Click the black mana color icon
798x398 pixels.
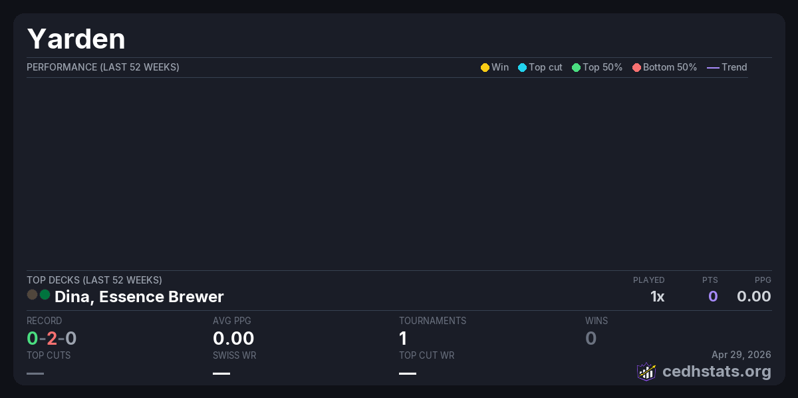point(32,295)
